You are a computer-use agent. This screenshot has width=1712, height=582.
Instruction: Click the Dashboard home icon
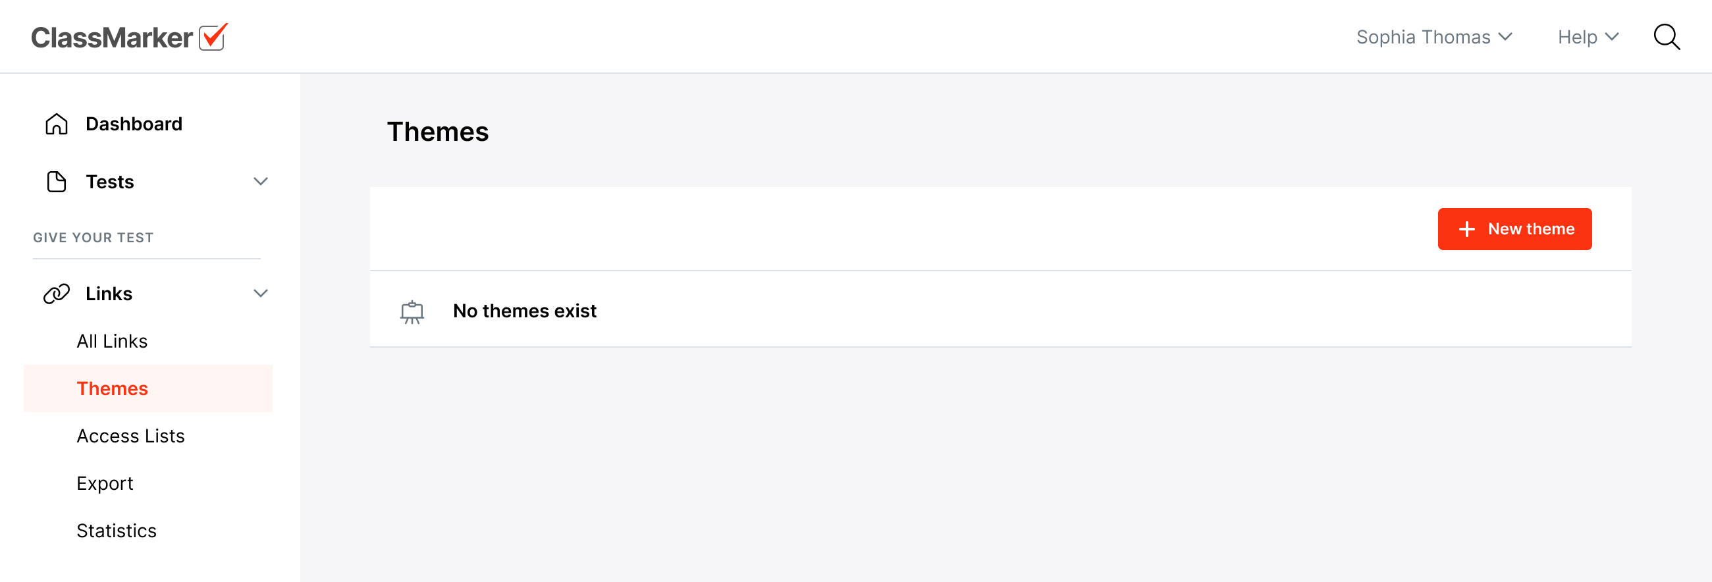tap(57, 124)
